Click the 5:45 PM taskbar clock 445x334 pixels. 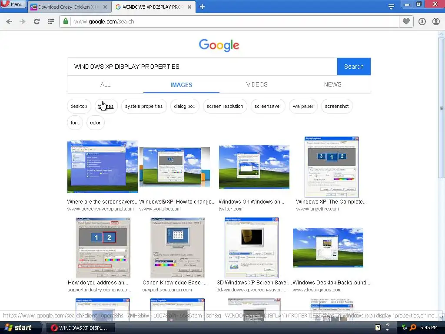pos(429,327)
